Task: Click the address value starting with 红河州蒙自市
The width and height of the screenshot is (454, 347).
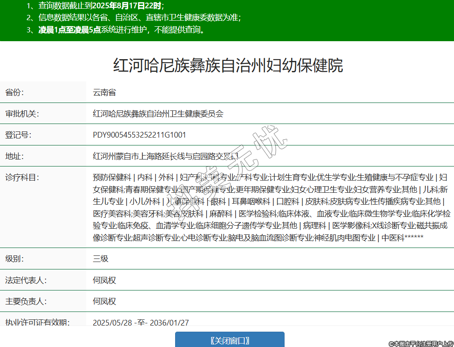Action: point(166,156)
